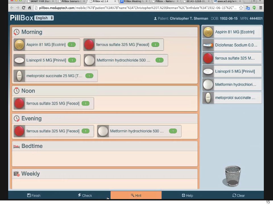273x205 pixels.
Task: Click the Check button
Action: 85,195
